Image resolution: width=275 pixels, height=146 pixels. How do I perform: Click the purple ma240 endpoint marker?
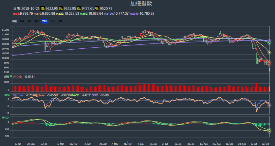pyautogui.click(x=269, y=41)
